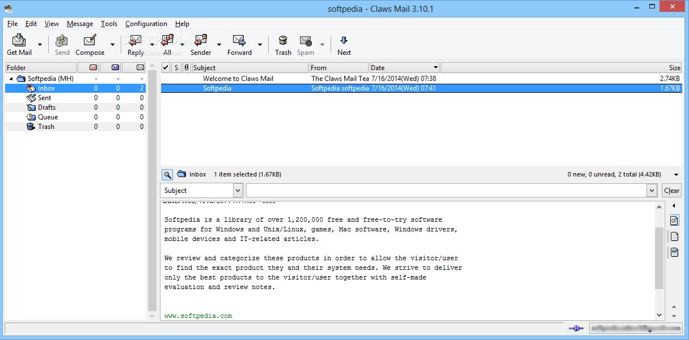Open the Get Mail dropdown arrow
Screen dimensions: 689x340
point(40,45)
